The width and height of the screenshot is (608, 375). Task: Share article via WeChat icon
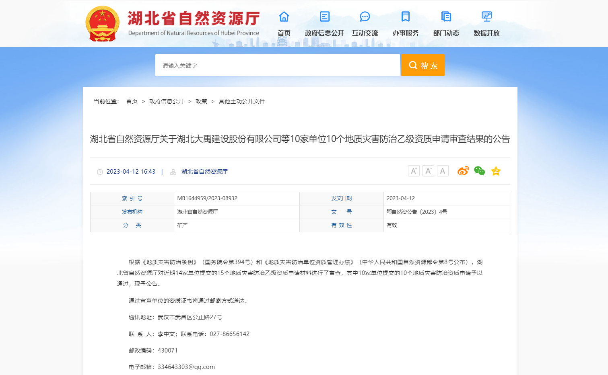pos(479,171)
